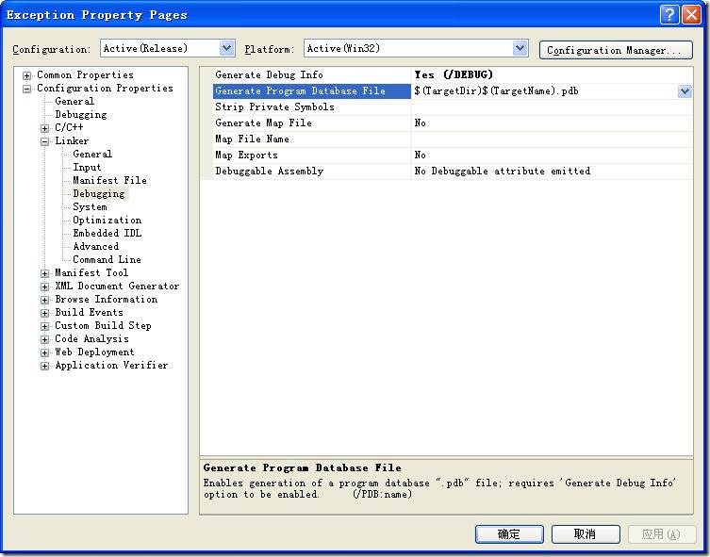Click value field for Map File Name

pyautogui.click(x=552, y=139)
